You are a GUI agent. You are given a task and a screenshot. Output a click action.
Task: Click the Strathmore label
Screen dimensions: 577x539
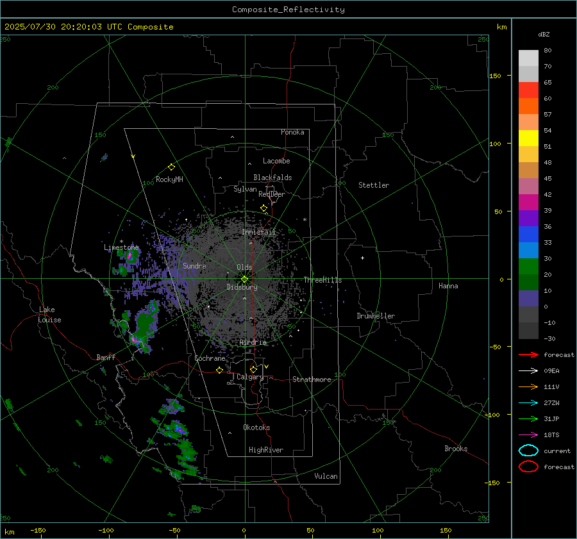(312, 379)
